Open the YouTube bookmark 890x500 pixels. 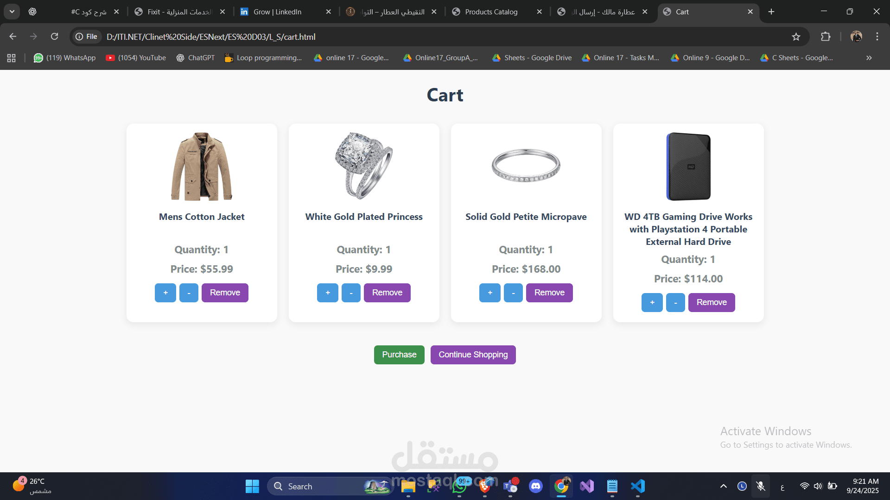point(136,58)
